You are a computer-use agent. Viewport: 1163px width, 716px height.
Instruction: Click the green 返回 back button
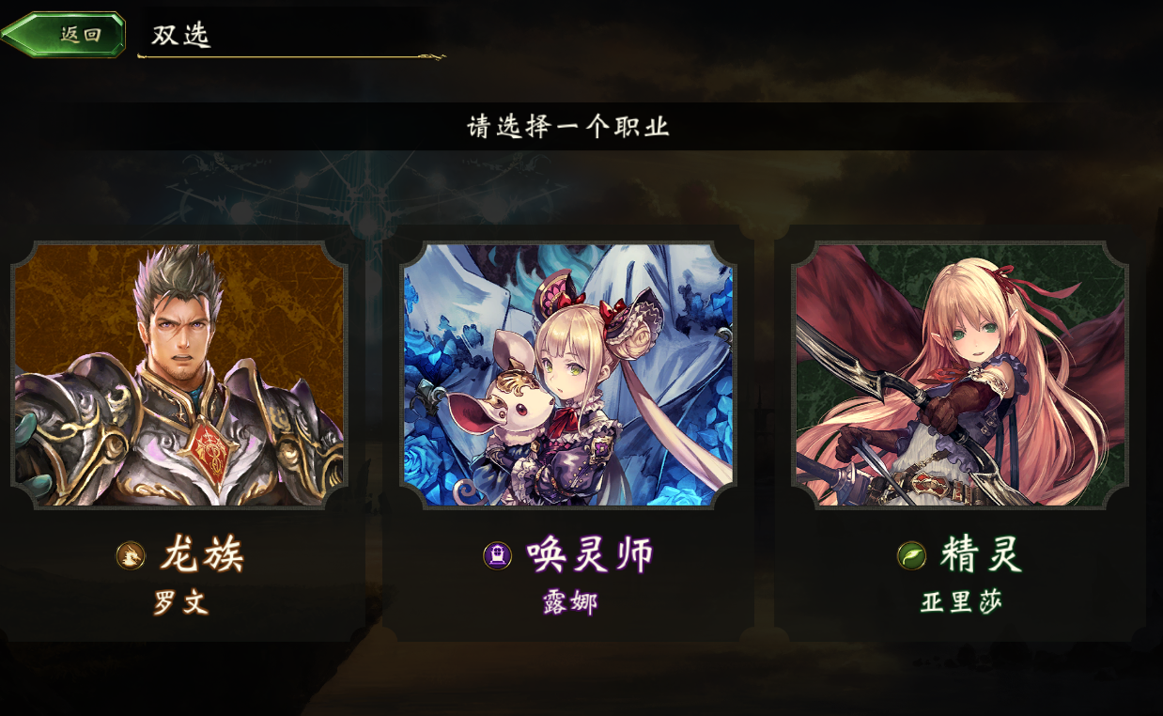pos(64,34)
